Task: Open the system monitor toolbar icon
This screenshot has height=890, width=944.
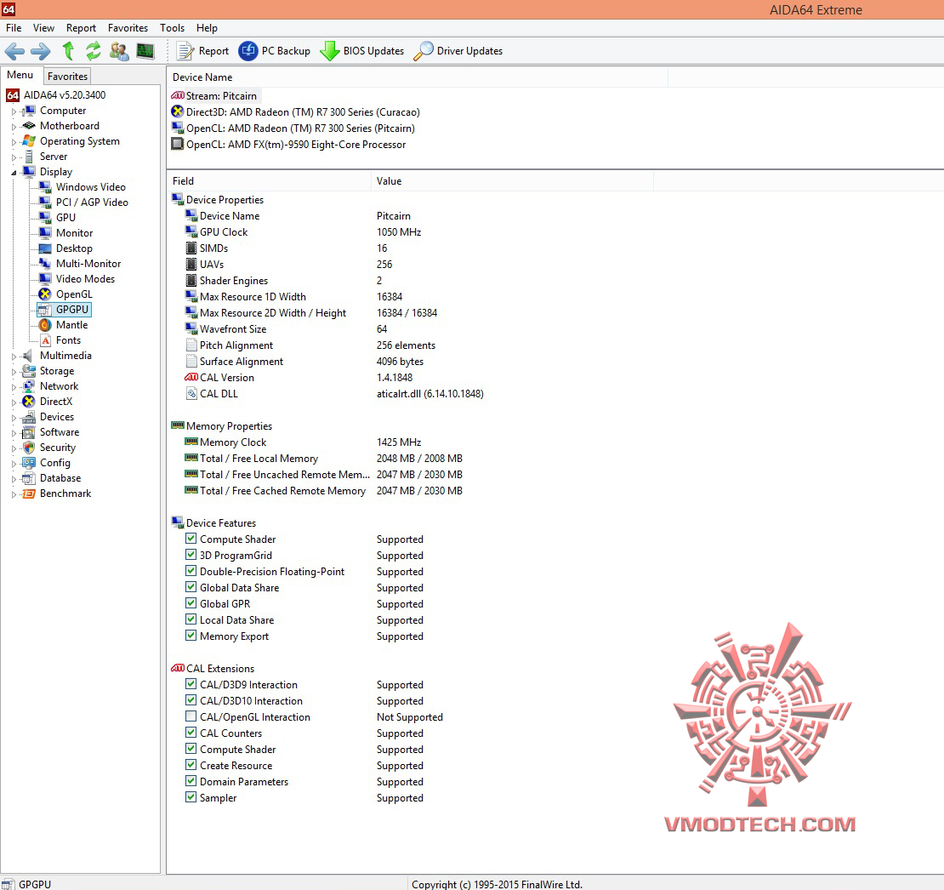Action: click(145, 51)
